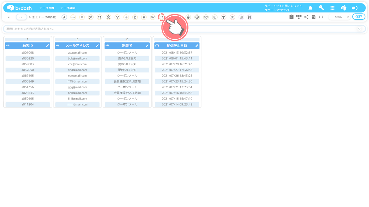This screenshot has width=369, height=207.
Task: Click the column width arrows icon
Action: coord(321,17)
